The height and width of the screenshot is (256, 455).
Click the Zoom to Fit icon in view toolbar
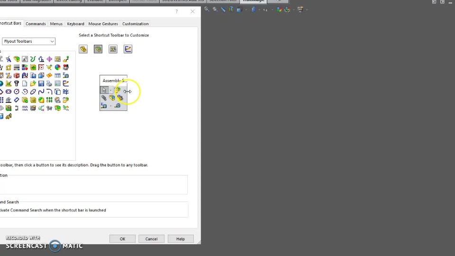pyautogui.click(x=207, y=9)
